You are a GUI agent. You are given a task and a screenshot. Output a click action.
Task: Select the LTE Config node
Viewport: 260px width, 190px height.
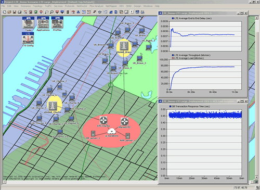point(28,38)
